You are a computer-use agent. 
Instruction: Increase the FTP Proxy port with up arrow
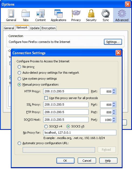coord(114,111)
